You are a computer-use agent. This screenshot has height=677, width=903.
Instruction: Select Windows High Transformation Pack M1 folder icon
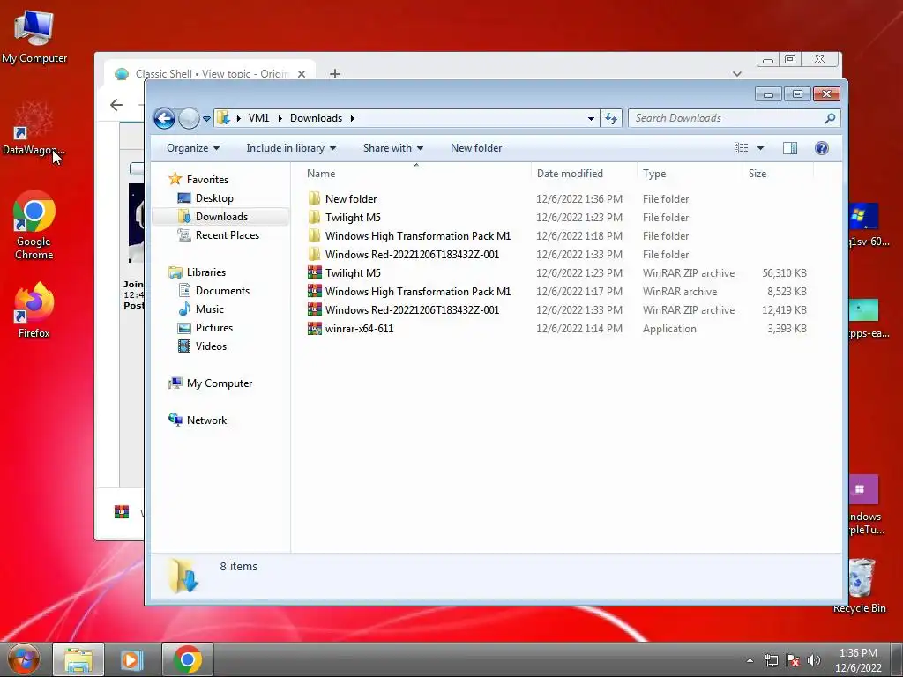click(x=314, y=235)
